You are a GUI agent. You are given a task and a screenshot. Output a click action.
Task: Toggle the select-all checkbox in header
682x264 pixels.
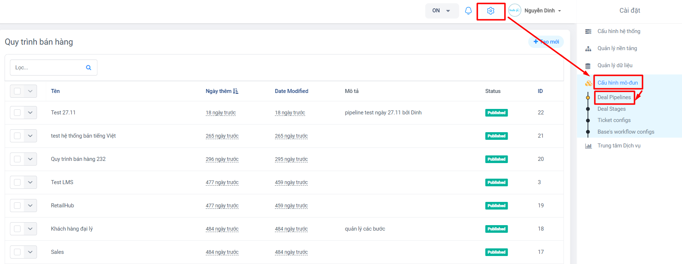click(17, 91)
